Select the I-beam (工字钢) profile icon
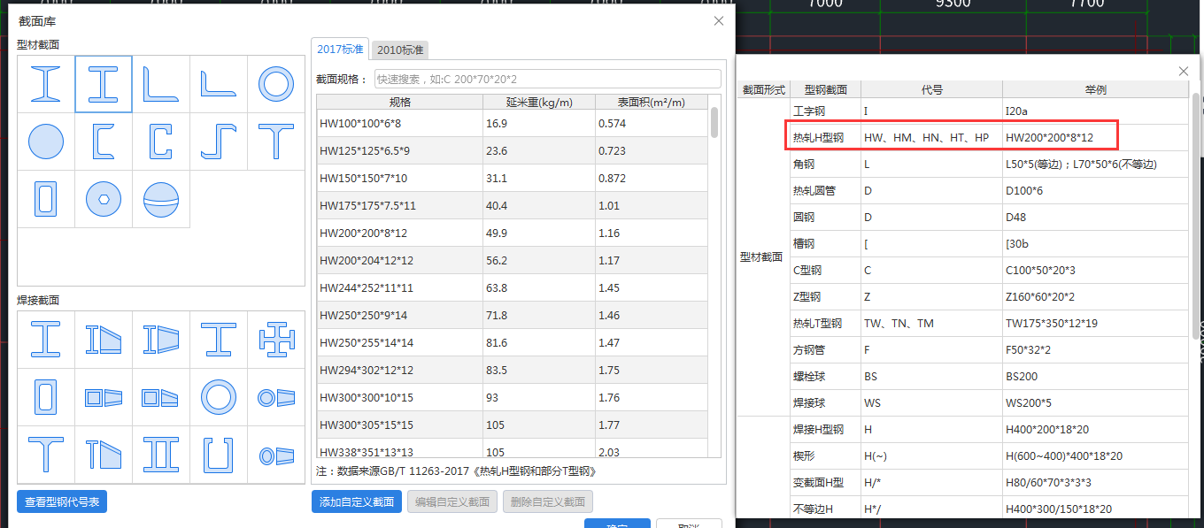The width and height of the screenshot is (1204, 528). [x=46, y=84]
